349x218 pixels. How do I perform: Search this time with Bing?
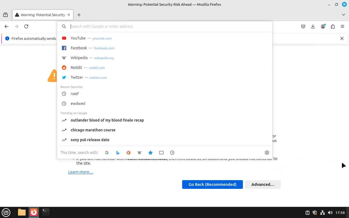pos(118,153)
